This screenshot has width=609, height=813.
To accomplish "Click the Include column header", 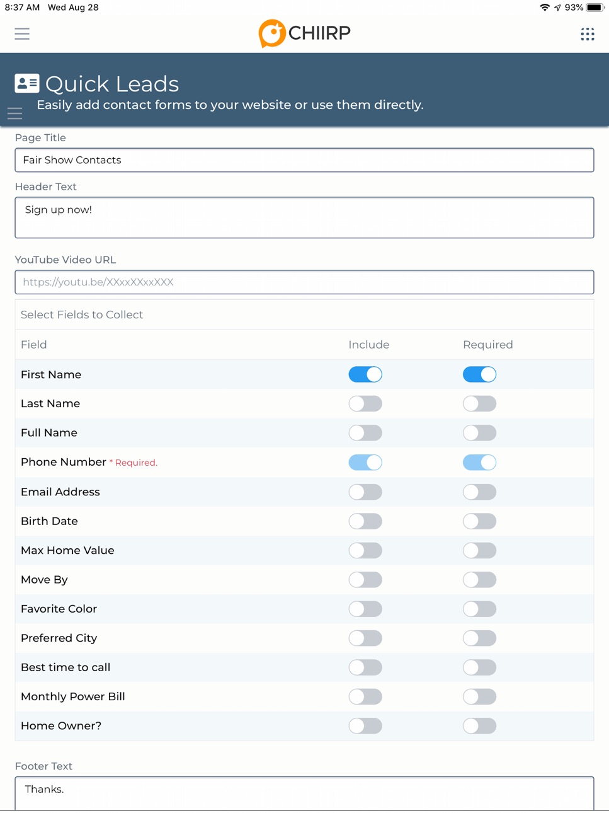I will tap(369, 345).
